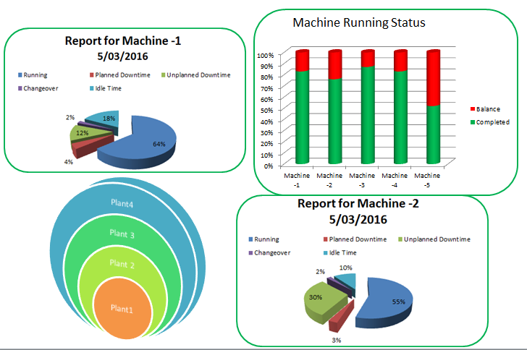Click the Plant 2 light green circle
The image size is (527, 350).
coord(123,265)
